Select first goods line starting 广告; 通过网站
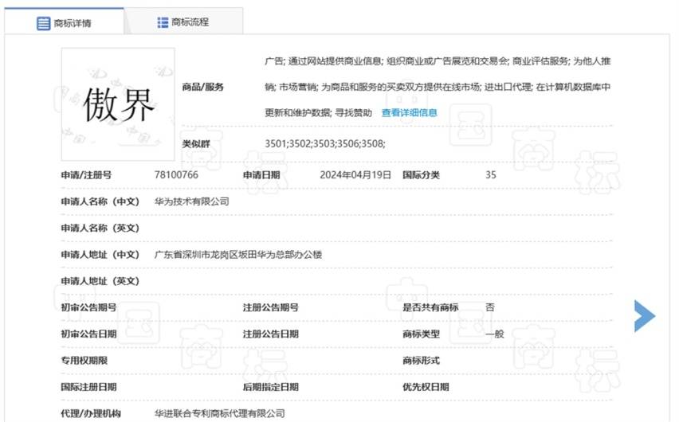This screenshot has height=422, width=679. click(438, 61)
